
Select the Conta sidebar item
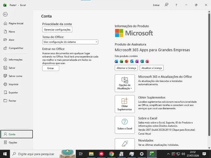tap(16, 134)
